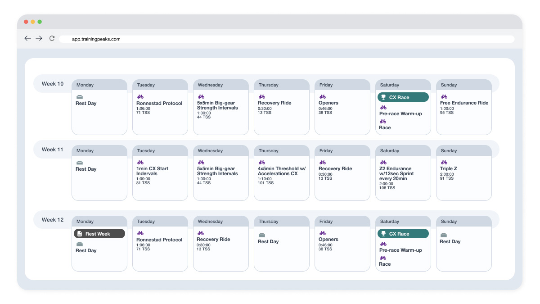This screenshot has height=304, width=540.
Task: Click the bed icon on Week 12 Thursday
Action: click(x=262, y=235)
